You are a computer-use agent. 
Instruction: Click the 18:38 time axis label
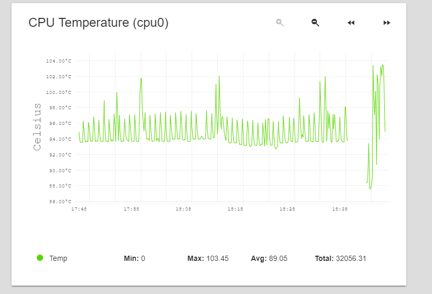click(x=340, y=209)
